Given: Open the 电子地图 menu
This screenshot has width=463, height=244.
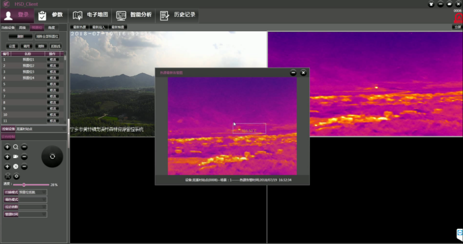Looking at the screenshot, I should [90, 15].
